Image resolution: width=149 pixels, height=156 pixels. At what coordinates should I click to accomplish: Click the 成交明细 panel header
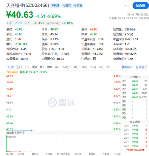click(x=135, y=122)
